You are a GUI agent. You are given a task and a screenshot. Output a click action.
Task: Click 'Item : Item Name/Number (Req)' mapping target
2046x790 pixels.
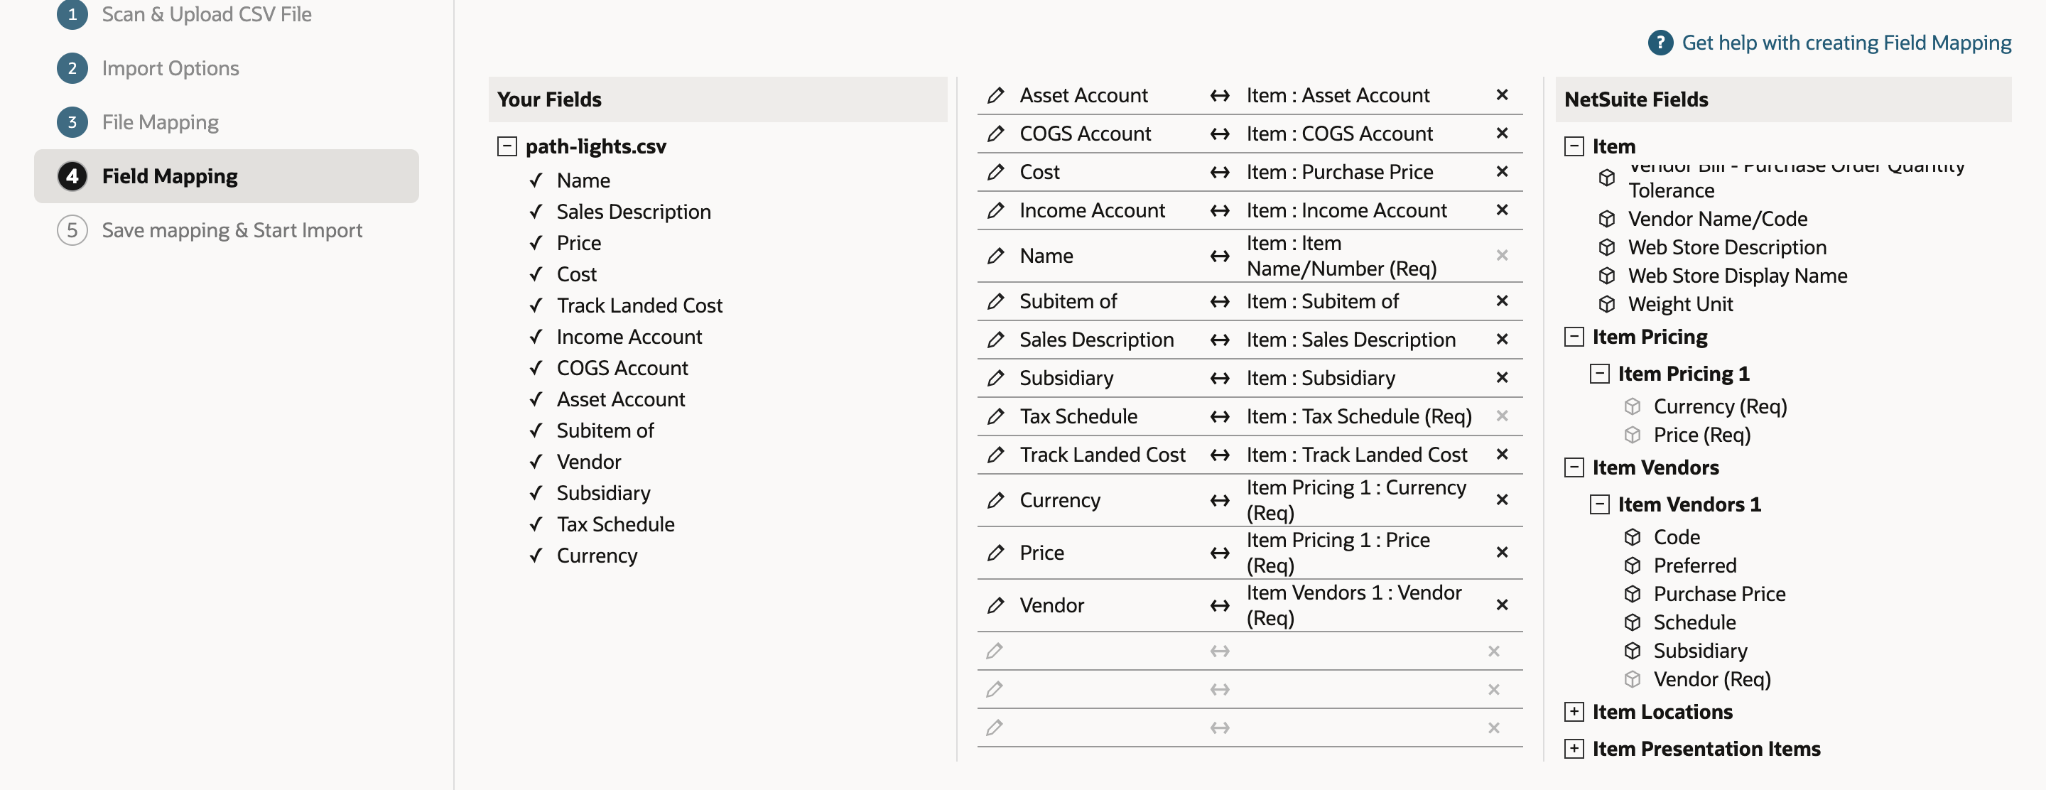[1341, 256]
